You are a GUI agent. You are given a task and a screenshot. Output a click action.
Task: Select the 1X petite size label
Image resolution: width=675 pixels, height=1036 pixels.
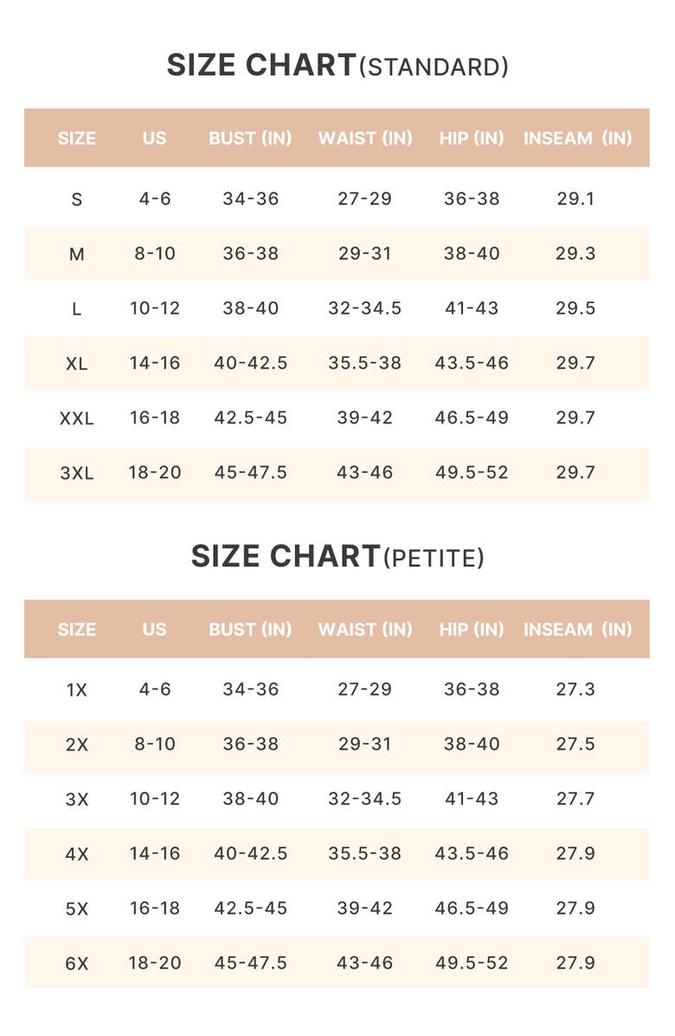pyautogui.click(x=76, y=690)
